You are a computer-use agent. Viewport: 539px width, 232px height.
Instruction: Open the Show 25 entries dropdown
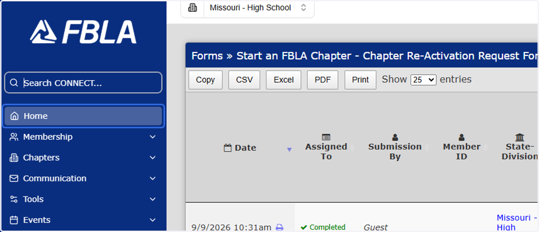pos(424,80)
